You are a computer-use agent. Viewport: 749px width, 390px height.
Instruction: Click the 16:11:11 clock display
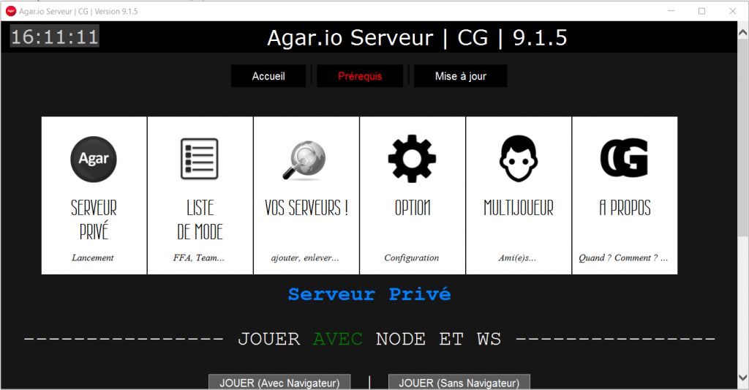[54, 37]
